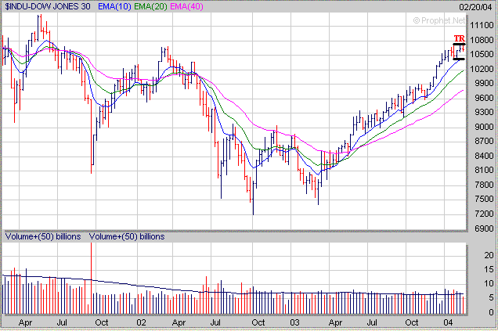Click the 11100 price axis label
498x331 pixels.
[482, 25]
